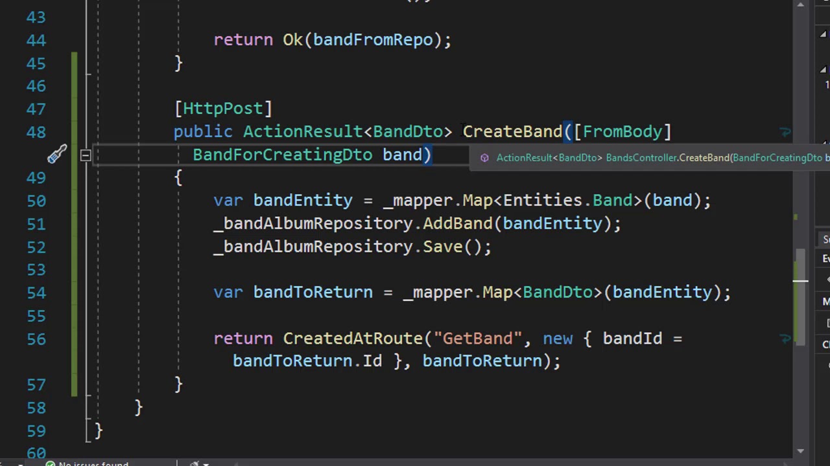Click the HttpPost attribute text

pos(222,109)
